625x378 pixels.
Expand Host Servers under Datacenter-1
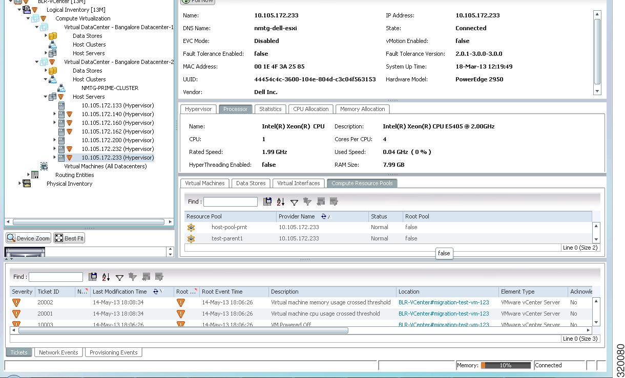pos(46,53)
